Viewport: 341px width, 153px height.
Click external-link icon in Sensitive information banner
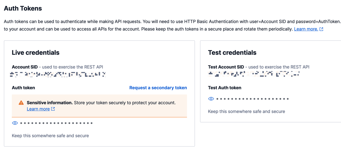pyautogui.click(x=53, y=109)
